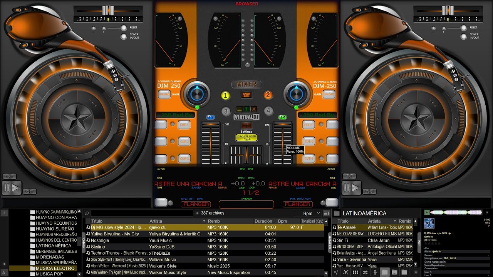Click the shuffle icon in the sideview toolbar
The width and height of the screenshot is (493, 277).
coord(365,272)
